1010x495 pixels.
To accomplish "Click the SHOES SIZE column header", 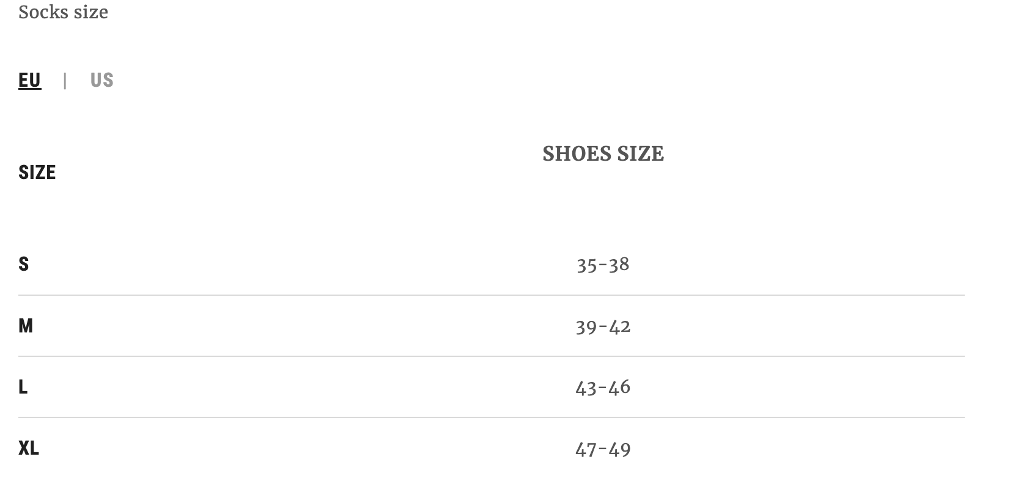I will (603, 153).
